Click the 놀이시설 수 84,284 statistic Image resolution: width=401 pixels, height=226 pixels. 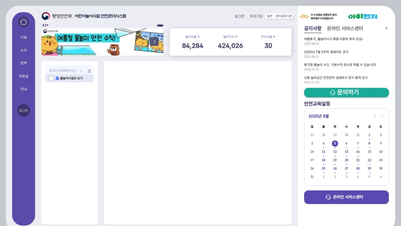pyautogui.click(x=193, y=42)
